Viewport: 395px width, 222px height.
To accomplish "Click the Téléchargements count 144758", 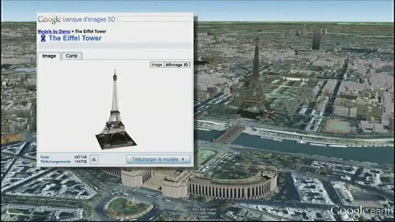I will tap(81, 161).
